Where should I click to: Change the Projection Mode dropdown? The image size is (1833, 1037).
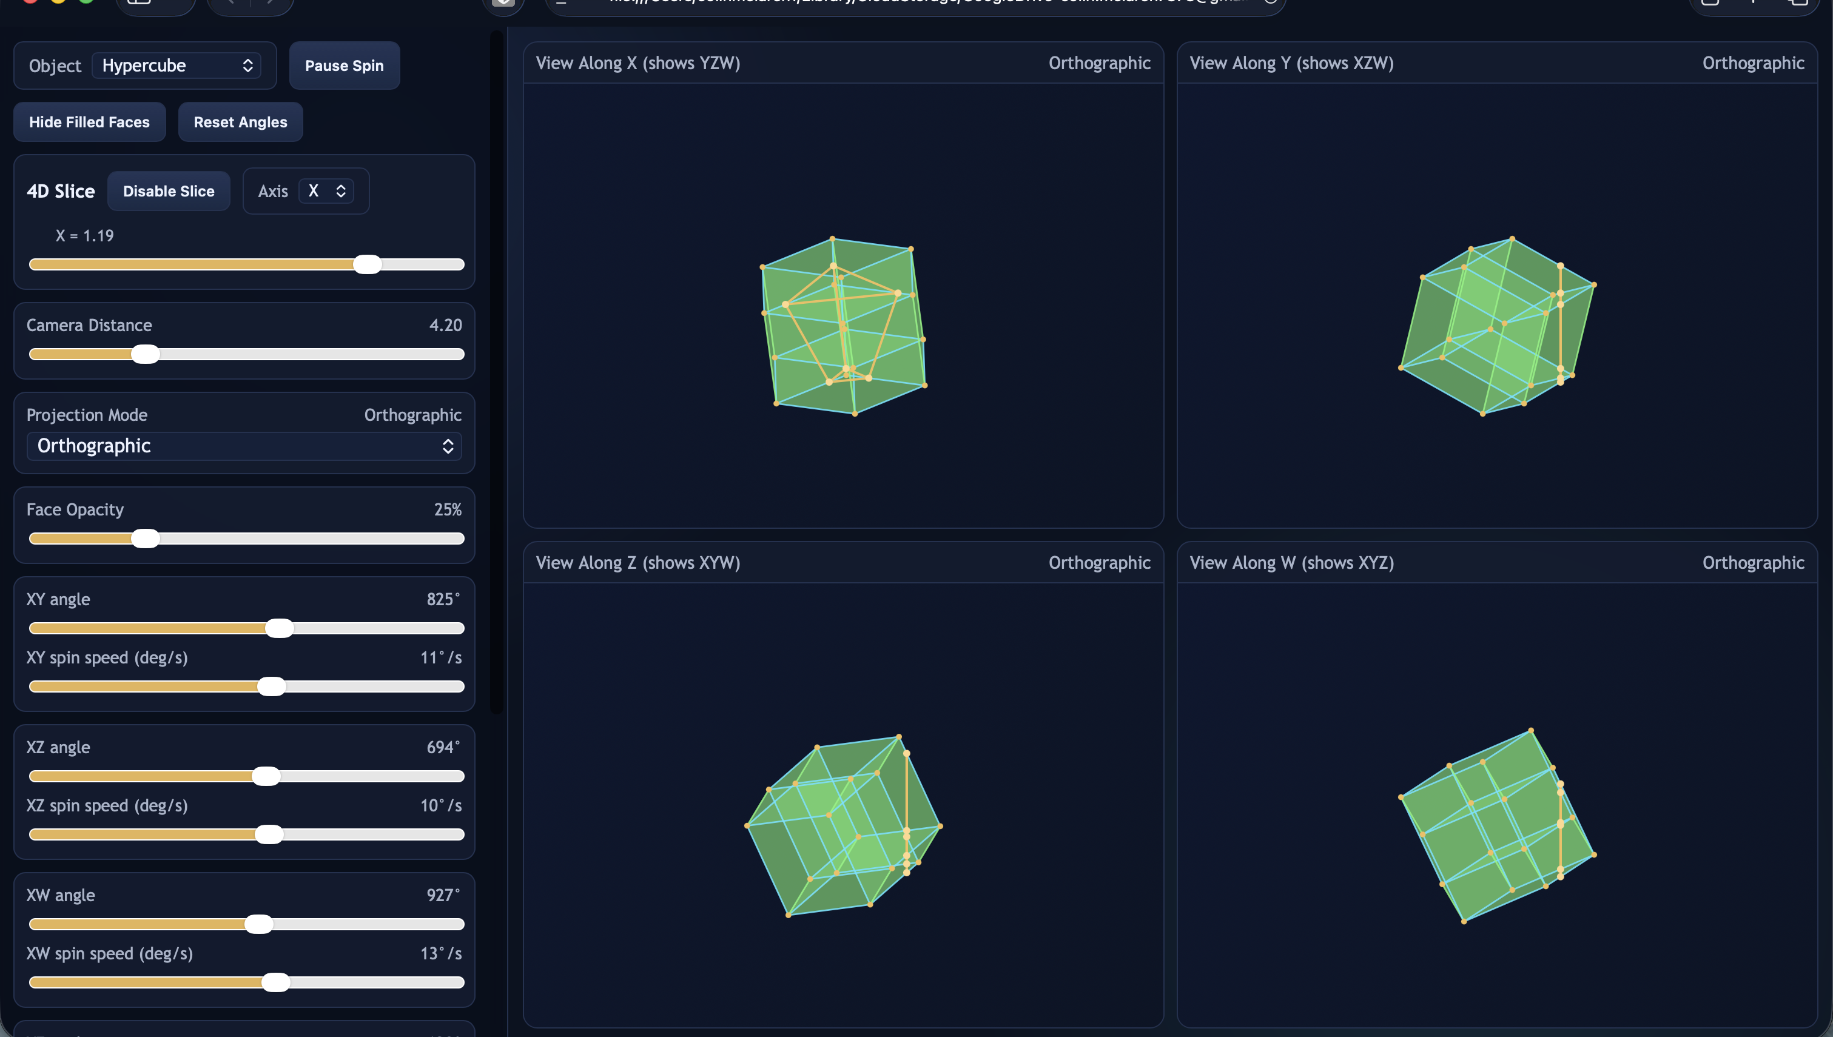245,446
